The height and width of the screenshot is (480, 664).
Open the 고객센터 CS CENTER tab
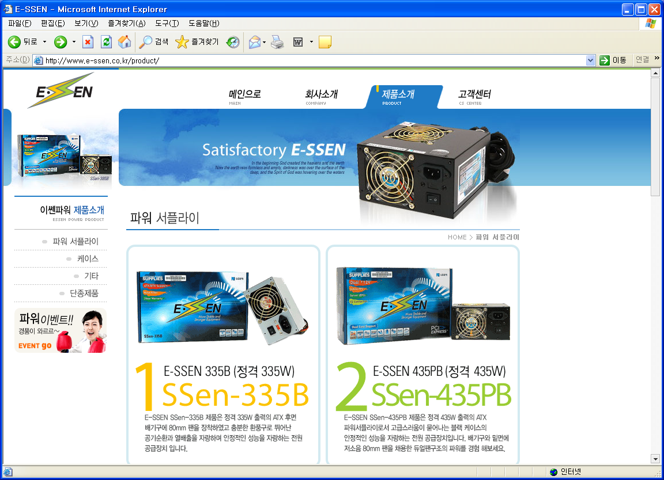click(x=474, y=97)
